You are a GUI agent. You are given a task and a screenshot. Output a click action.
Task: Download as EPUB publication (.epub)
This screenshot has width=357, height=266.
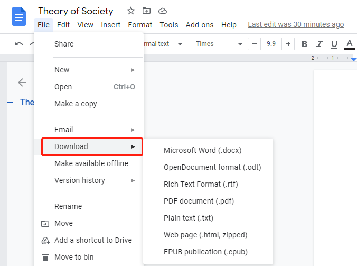pos(208,252)
